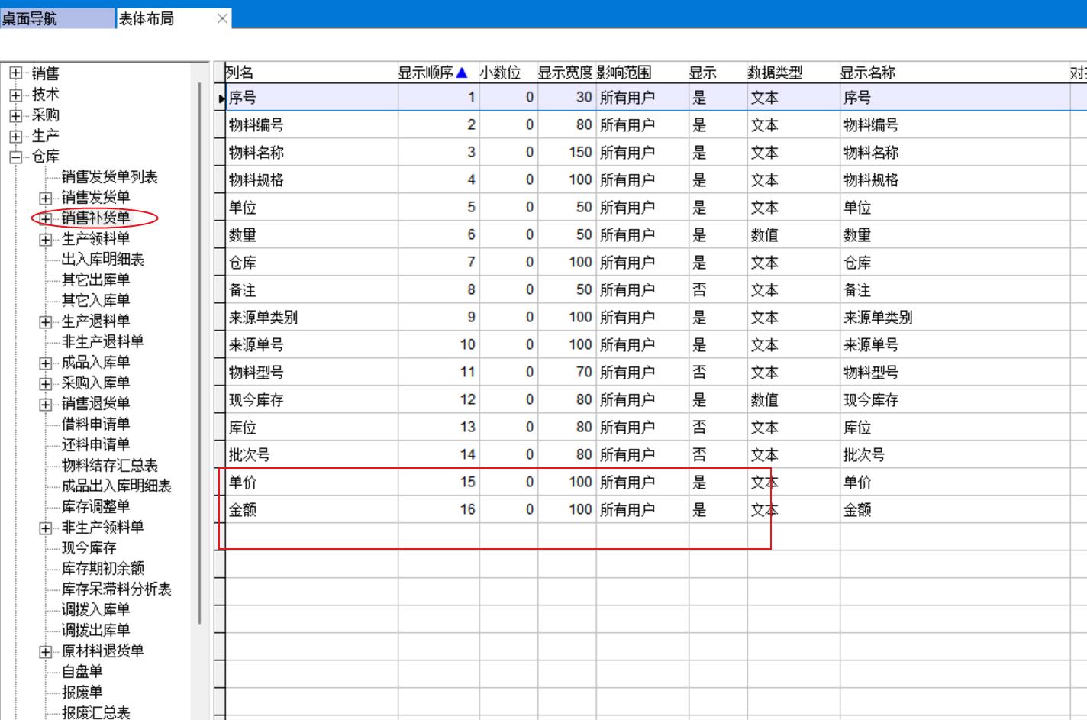Select 出入库明细表 tree item
1087x720 pixels.
tap(102, 260)
